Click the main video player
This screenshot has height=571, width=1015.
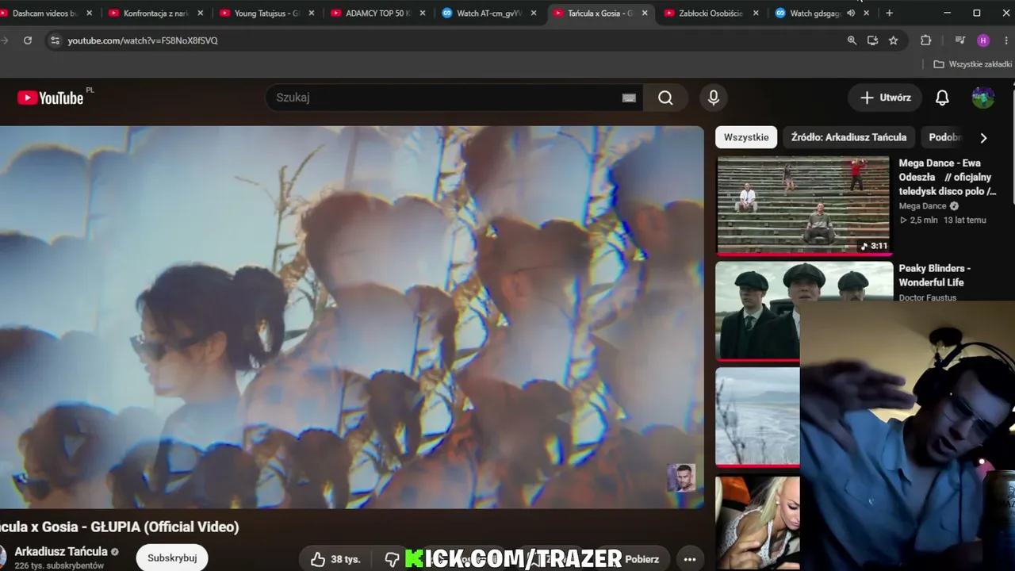tap(351, 317)
